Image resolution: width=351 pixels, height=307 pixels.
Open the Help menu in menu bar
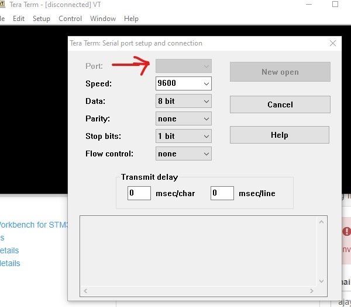pos(131,19)
